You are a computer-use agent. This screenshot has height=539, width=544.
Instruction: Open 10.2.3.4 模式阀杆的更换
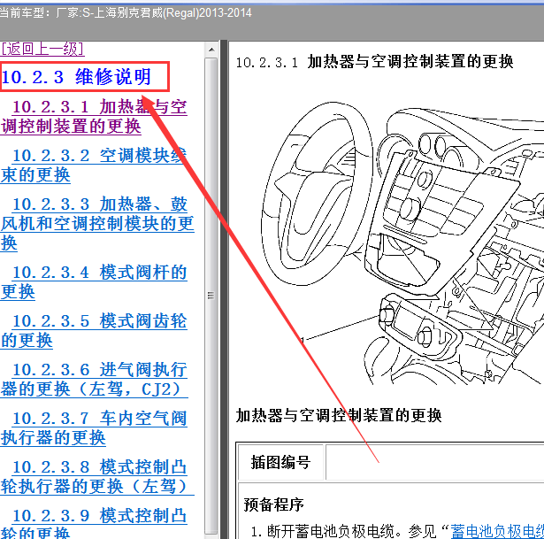94,281
